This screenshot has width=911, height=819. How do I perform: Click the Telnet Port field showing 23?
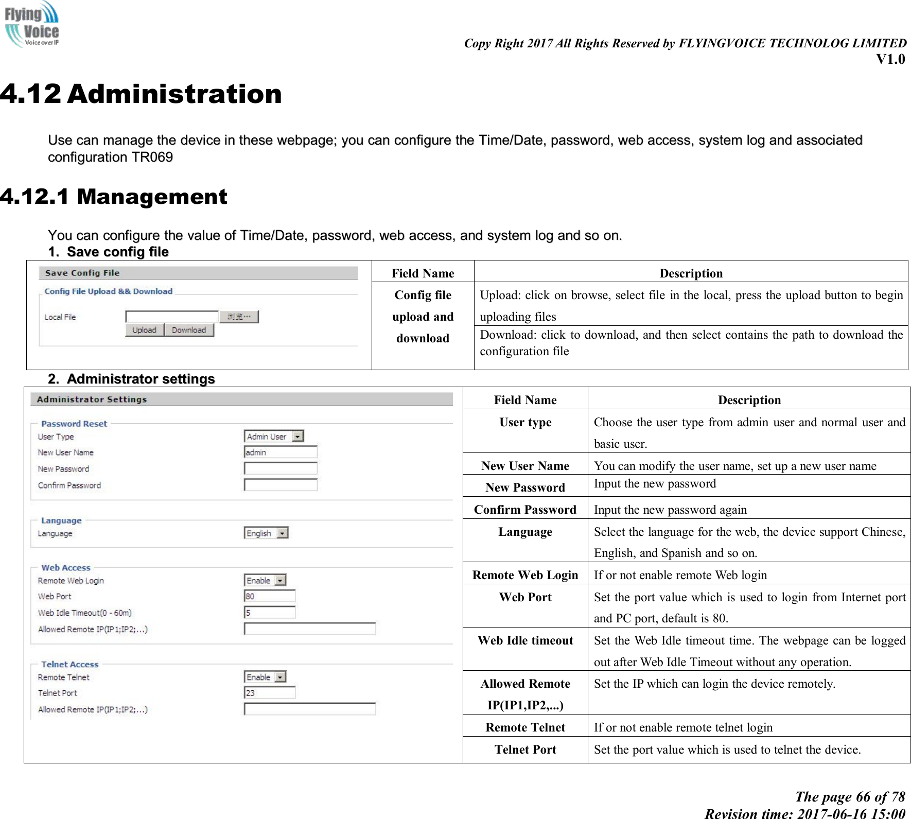tap(269, 693)
